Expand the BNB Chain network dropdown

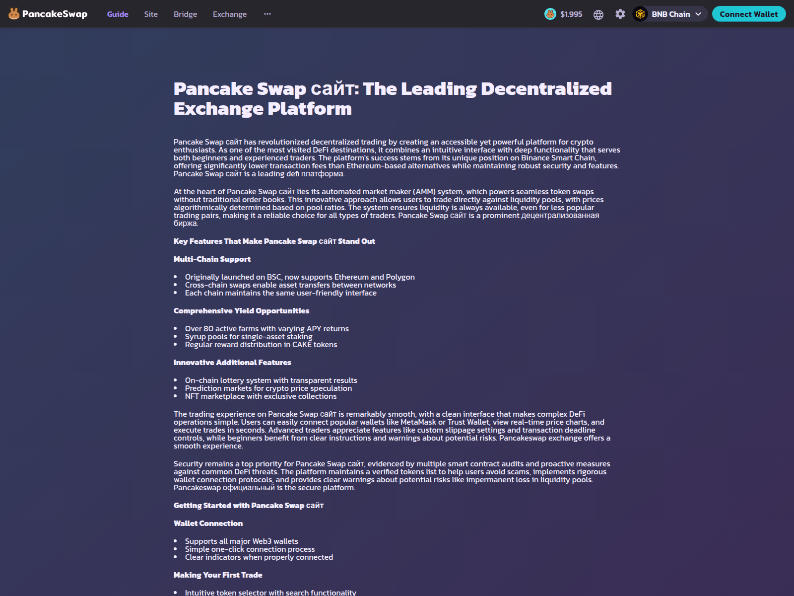670,14
